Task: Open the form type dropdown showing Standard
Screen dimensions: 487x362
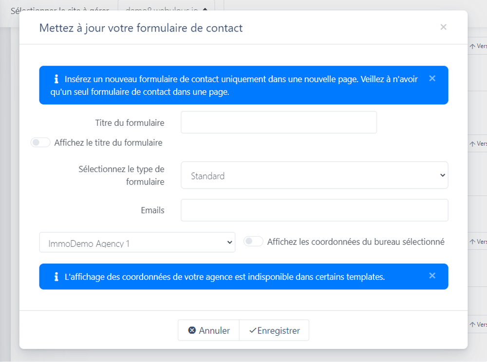Action: tap(314, 175)
